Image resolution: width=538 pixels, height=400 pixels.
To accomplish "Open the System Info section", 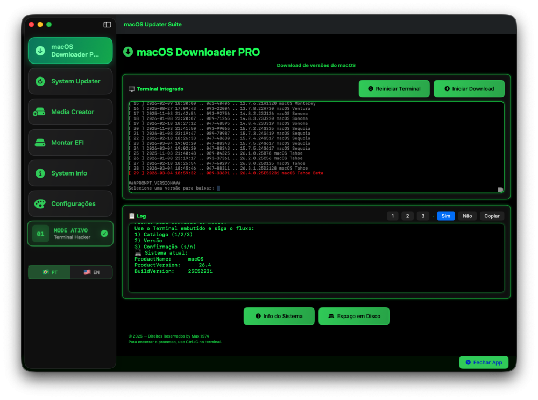I will [x=70, y=173].
